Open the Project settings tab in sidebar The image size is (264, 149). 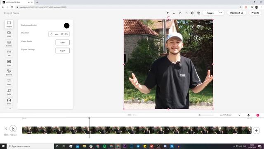tap(9, 24)
